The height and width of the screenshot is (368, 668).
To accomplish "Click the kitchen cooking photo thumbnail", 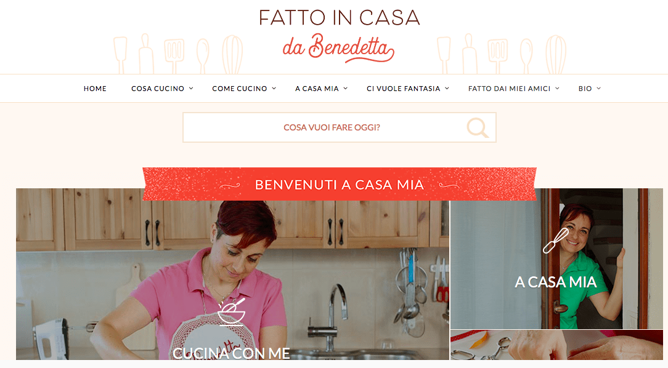I will (232, 274).
